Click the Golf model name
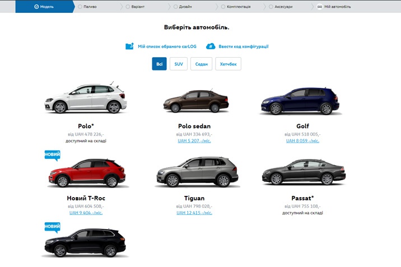This screenshot has width=401, height=267. point(302,126)
